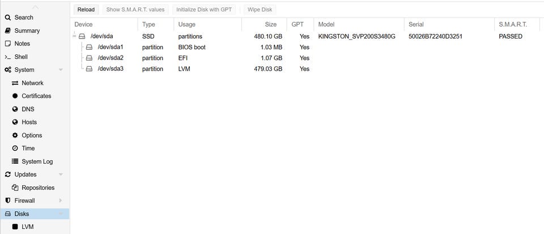The height and width of the screenshot is (234, 544).
Task: Click the Repositories files icon
Action: (x=15, y=188)
